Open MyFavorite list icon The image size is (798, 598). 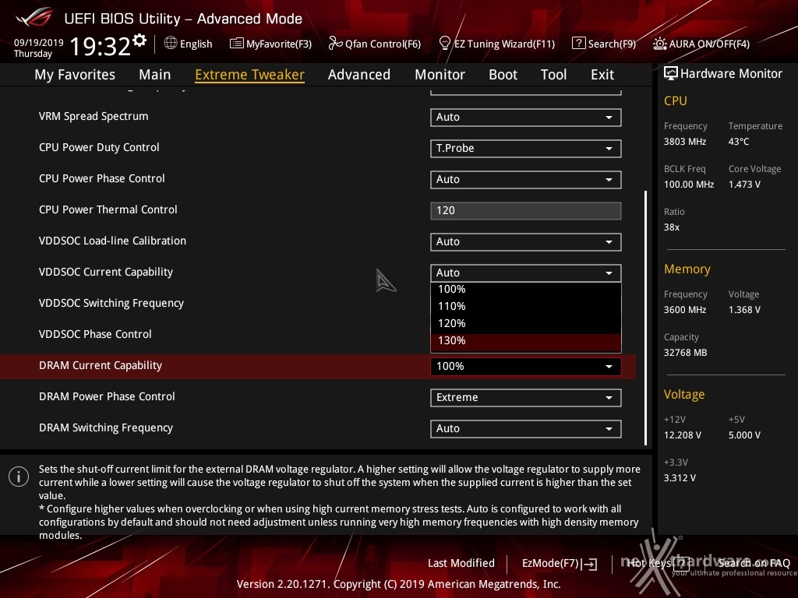(236, 44)
